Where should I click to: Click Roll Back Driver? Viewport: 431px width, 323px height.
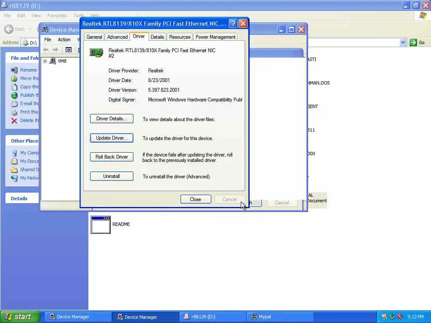click(x=112, y=157)
